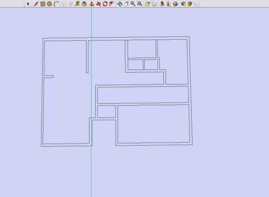Open Get Models from 3D Warehouse
The image size is (269, 197).
click(183, 4)
